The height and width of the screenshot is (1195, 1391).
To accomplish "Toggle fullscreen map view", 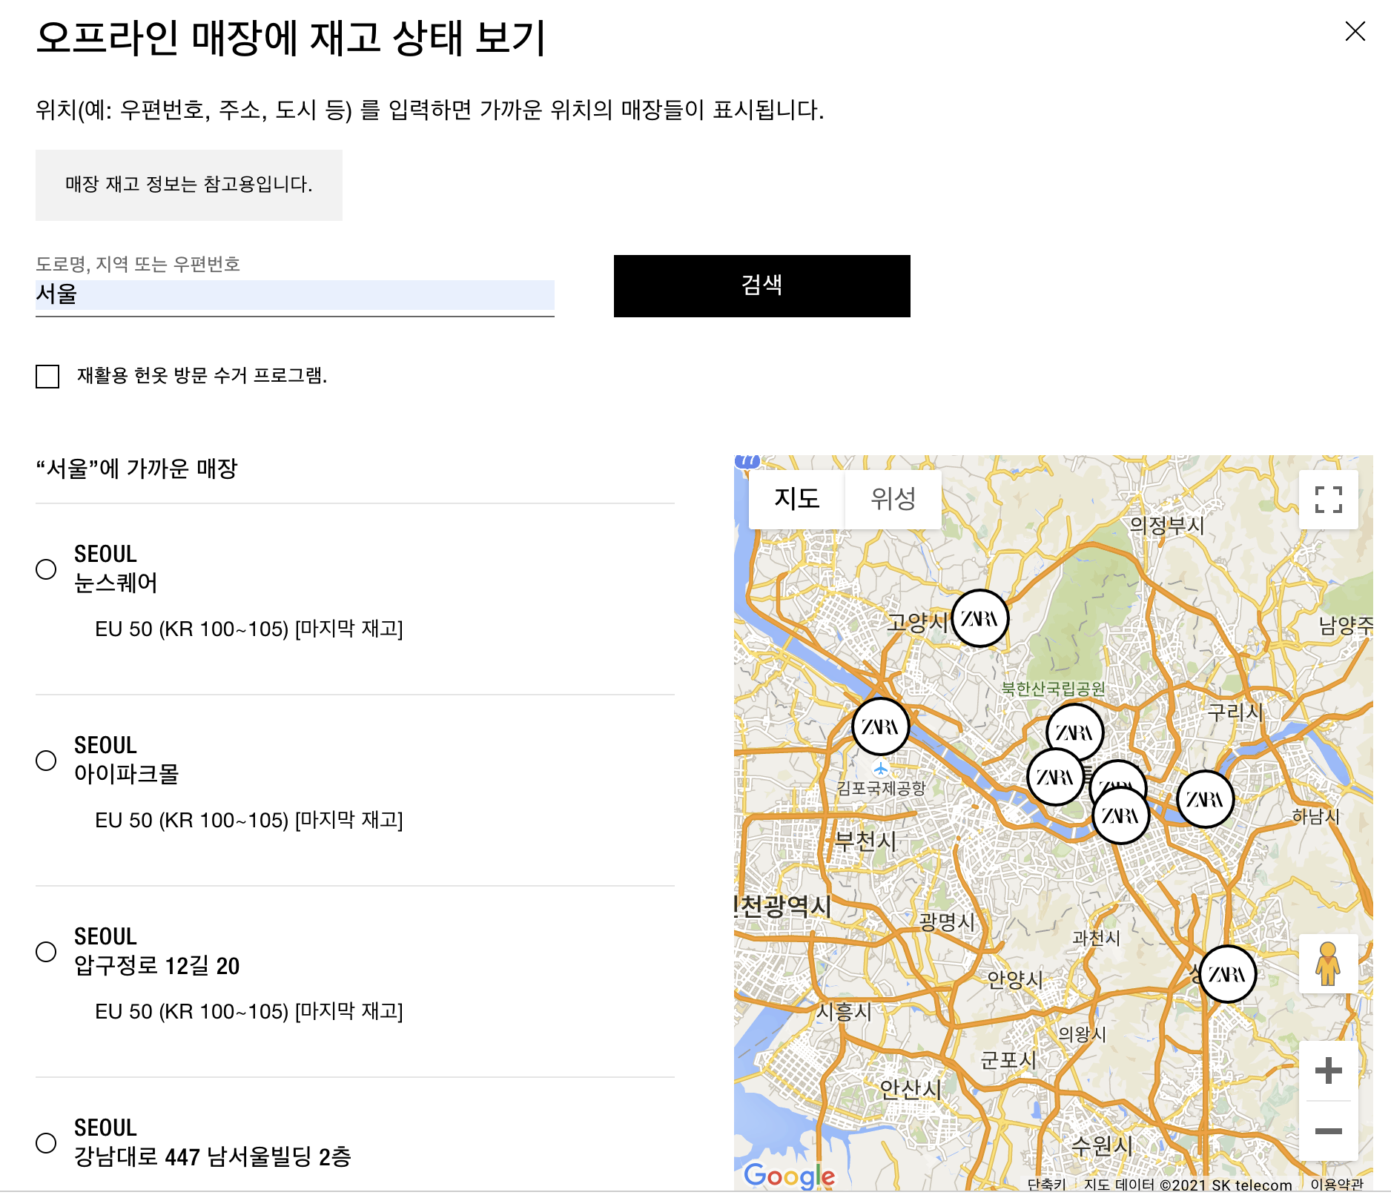I will point(1328,500).
